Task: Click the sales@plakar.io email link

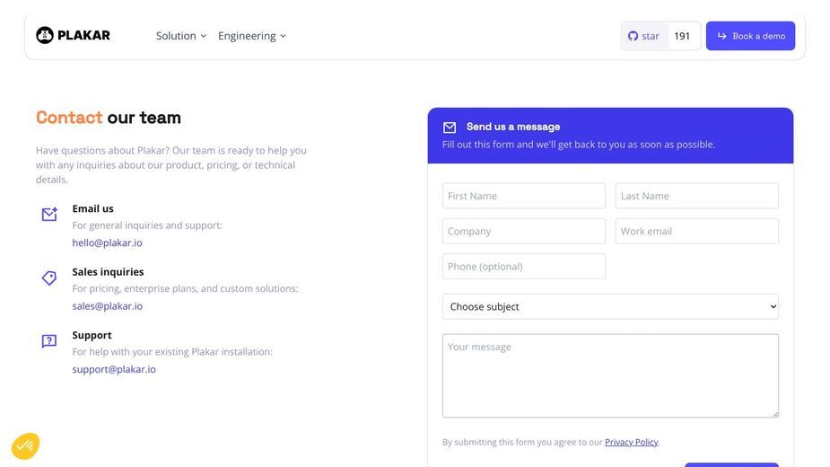Action: tap(108, 306)
